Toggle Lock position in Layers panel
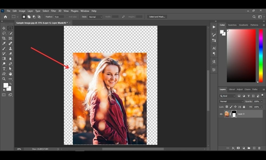This screenshot has height=160, width=266. point(235,107)
